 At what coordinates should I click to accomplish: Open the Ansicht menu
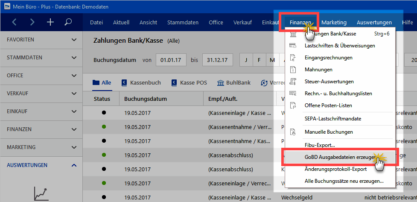click(x=149, y=22)
